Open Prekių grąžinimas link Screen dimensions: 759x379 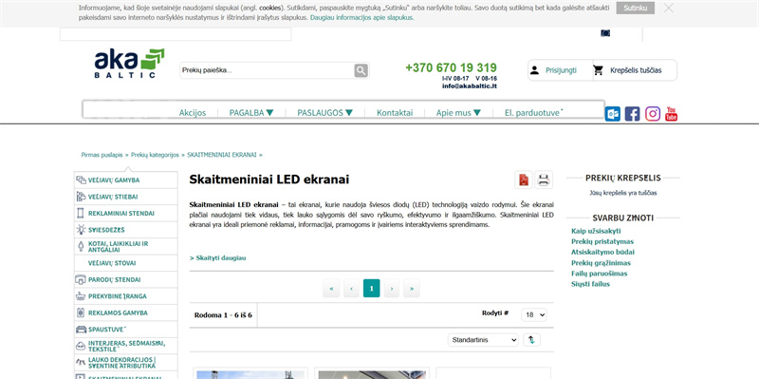point(601,263)
